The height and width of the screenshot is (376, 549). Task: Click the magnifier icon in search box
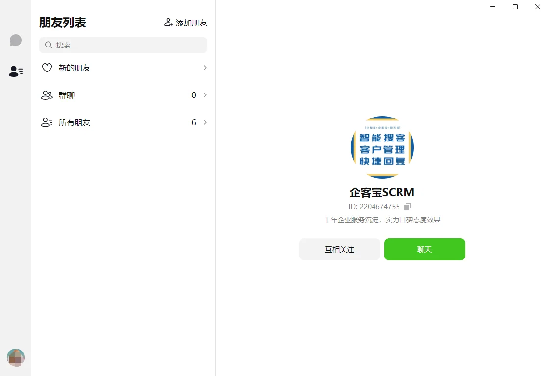pos(49,45)
